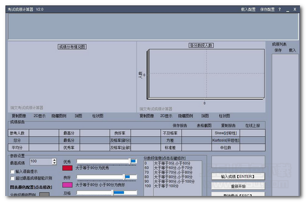Click 载入配置 in the title bar

pos(248,9)
